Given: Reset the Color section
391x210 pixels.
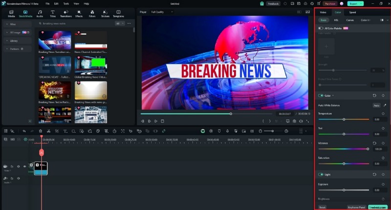Looking at the screenshot, I should [x=374, y=95].
